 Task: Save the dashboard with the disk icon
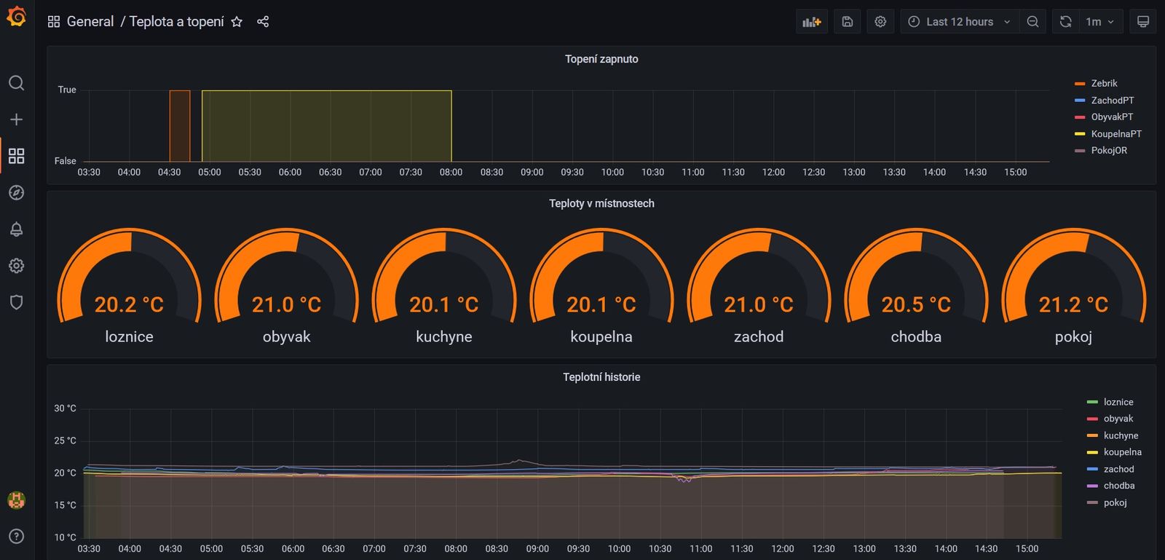847,22
